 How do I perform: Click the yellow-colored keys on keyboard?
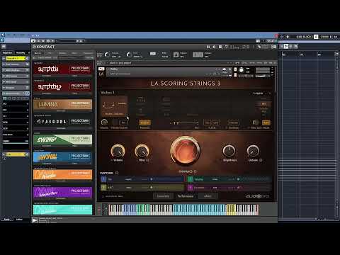[231, 210]
